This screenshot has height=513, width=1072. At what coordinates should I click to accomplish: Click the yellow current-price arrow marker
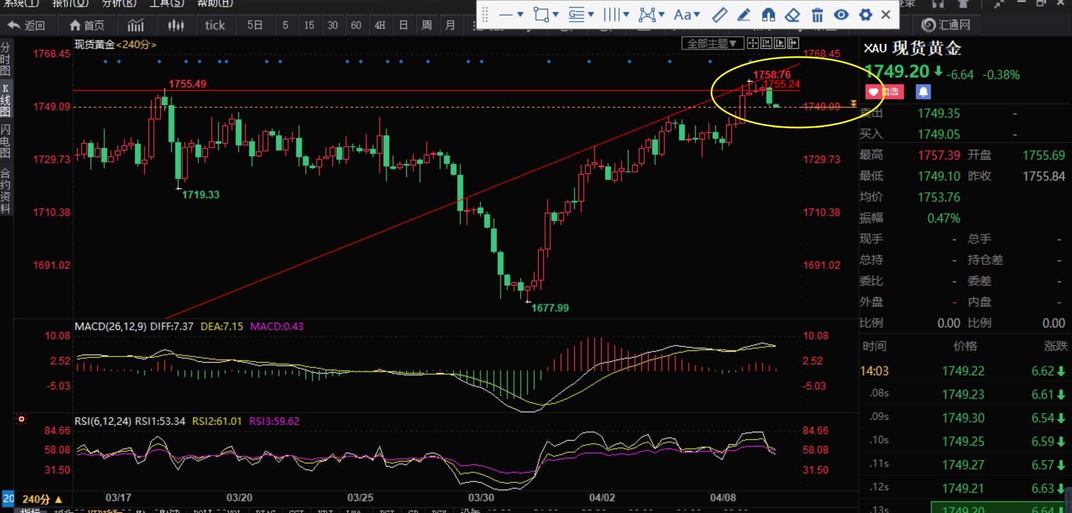[853, 103]
